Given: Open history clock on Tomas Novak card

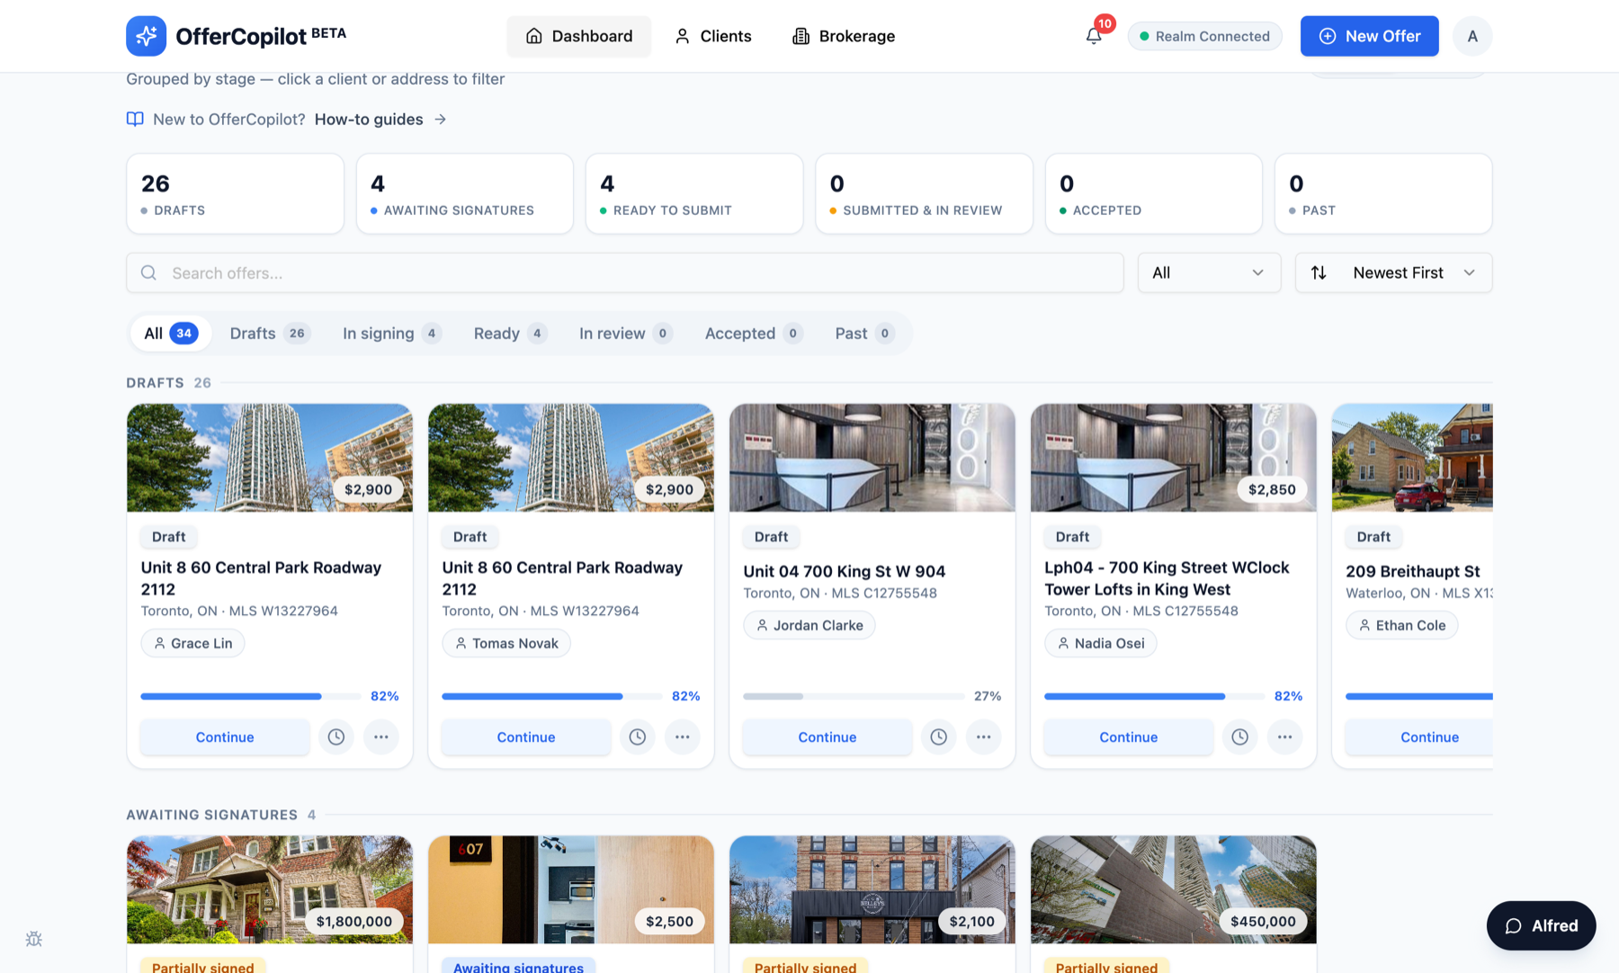Looking at the screenshot, I should 638,736.
